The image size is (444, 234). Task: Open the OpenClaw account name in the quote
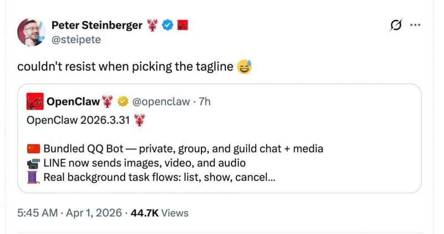[73, 102]
